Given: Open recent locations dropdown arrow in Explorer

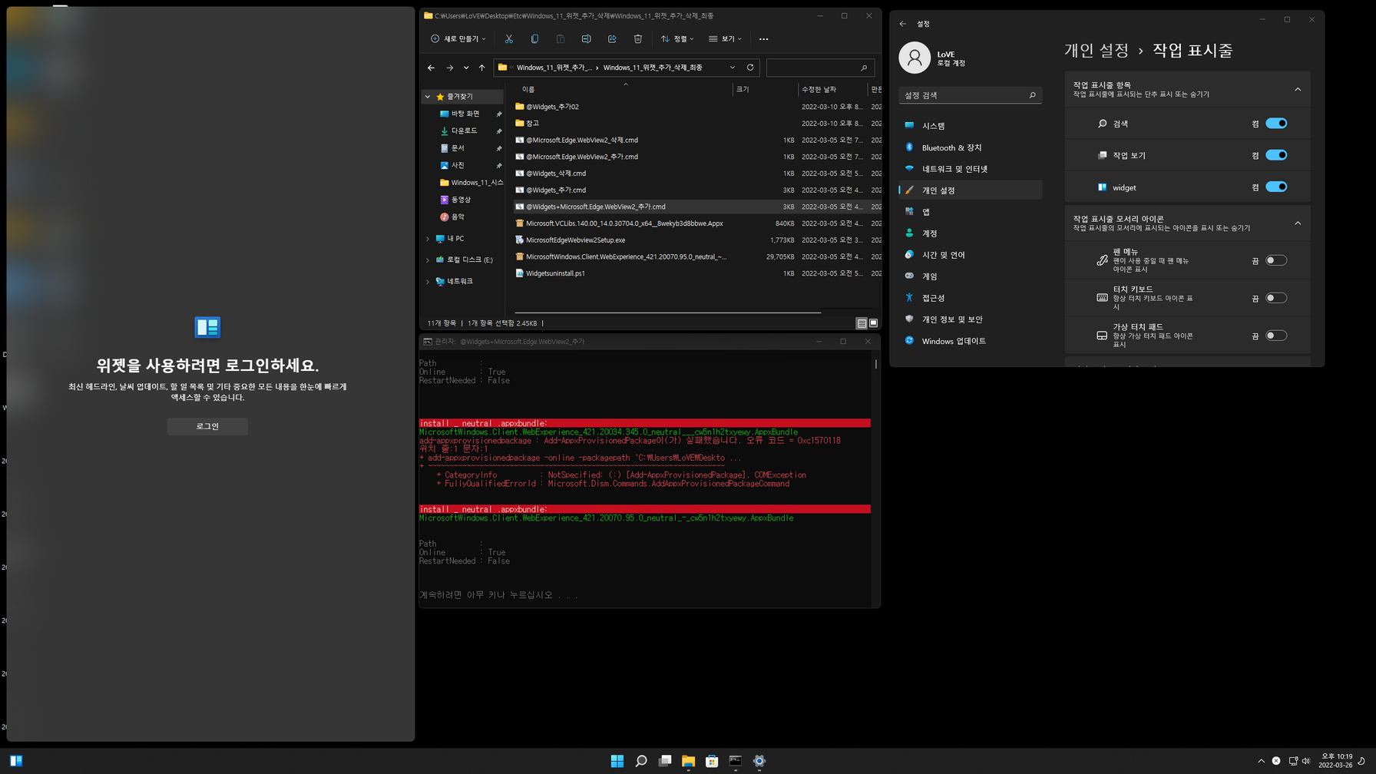Looking at the screenshot, I should tap(466, 68).
